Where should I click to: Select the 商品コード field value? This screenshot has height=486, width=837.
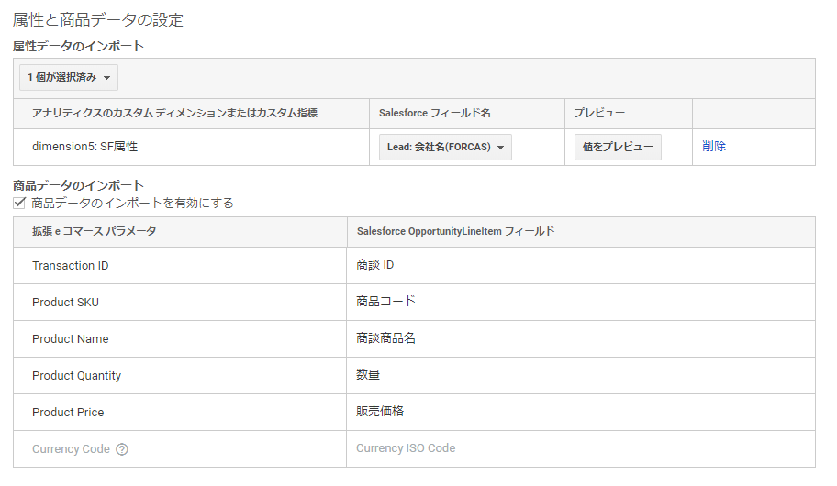coord(385,302)
